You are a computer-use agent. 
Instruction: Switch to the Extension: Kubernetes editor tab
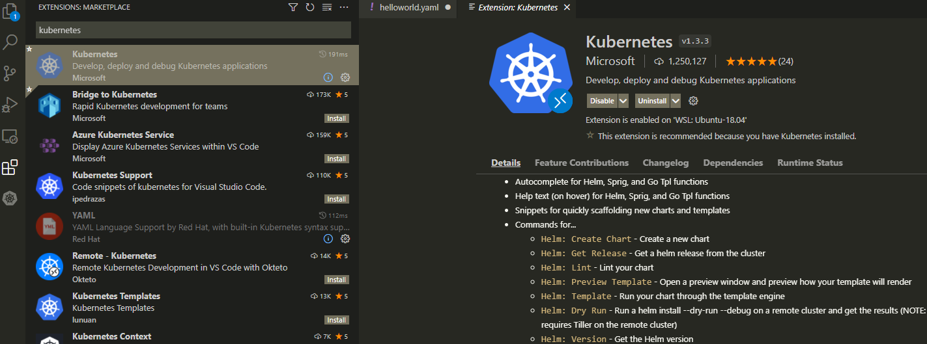(x=518, y=8)
